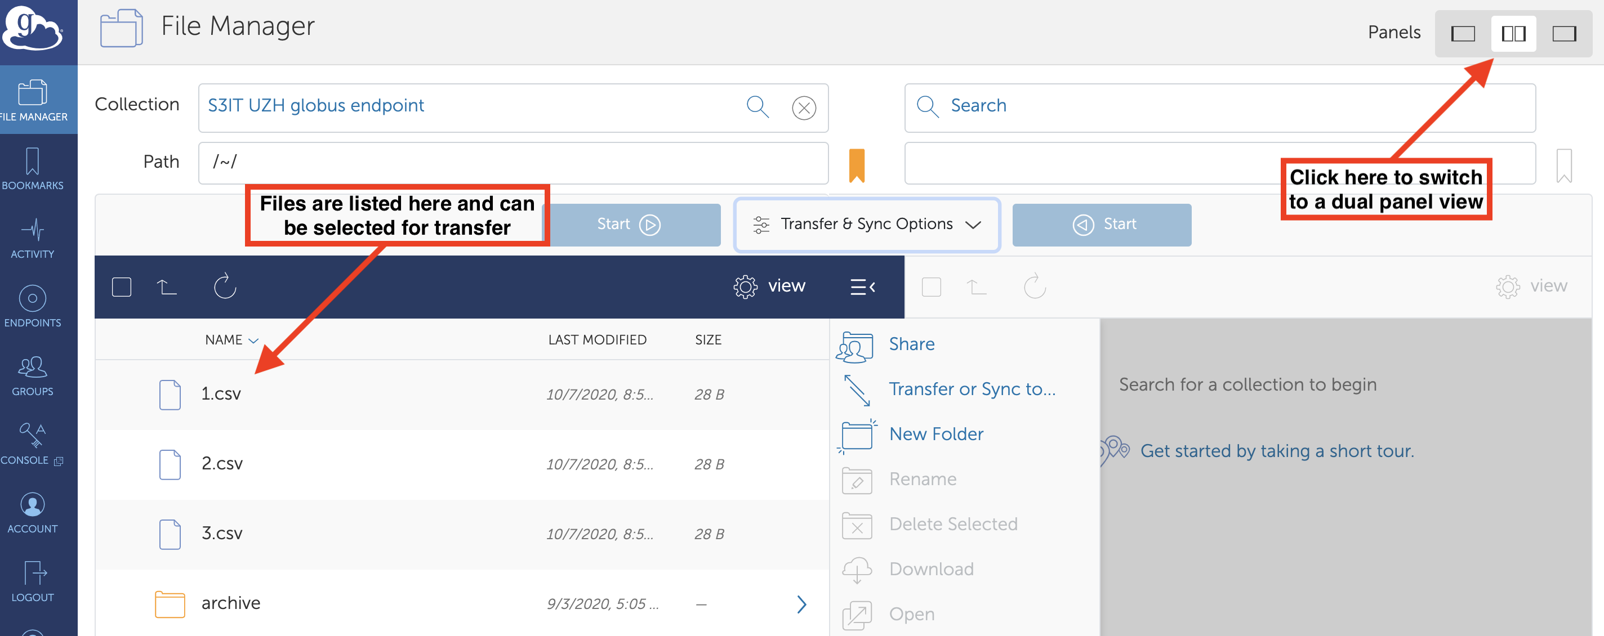The height and width of the screenshot is (636, 1604).
Task: Toggle the select-all checkbox in left panel
Action: (x=122, y=287)
